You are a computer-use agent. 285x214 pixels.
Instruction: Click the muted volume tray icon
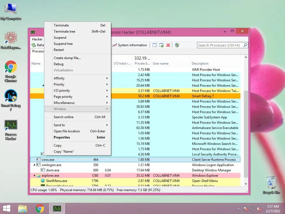click(x=259, y=209)
